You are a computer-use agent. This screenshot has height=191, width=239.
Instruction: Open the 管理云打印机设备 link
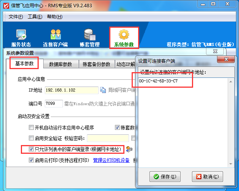pyautogui.click(x=111, y=160)
